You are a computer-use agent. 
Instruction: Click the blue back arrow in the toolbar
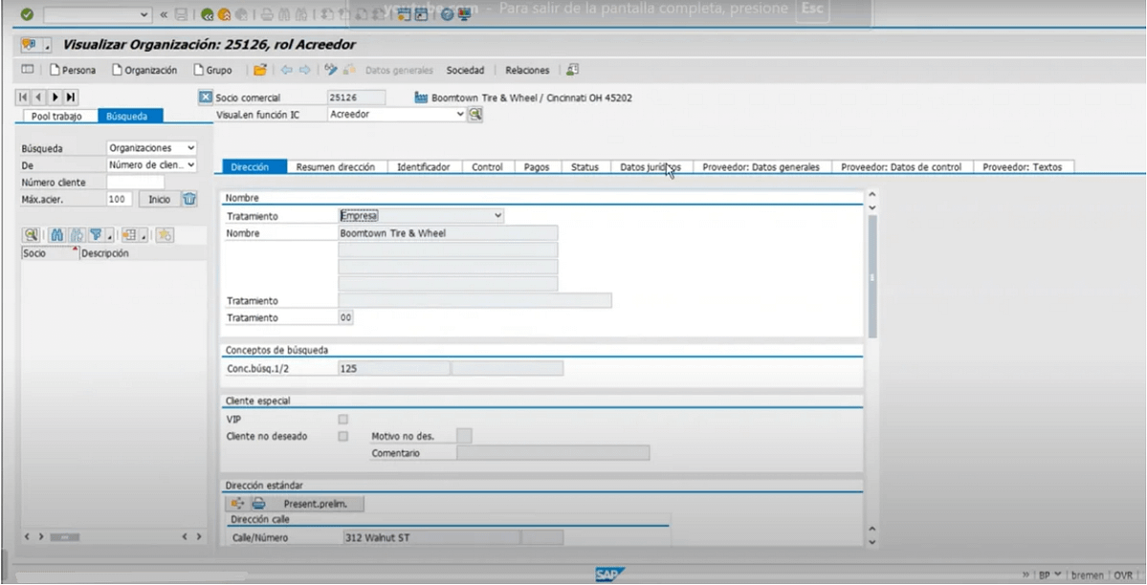pos(287,70)
